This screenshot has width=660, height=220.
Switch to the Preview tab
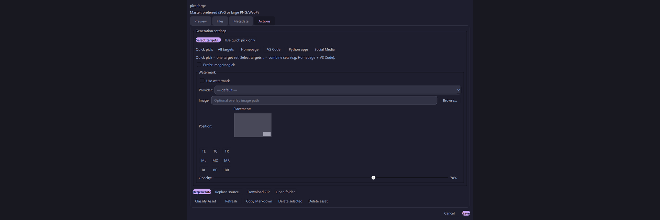(200, 21)
